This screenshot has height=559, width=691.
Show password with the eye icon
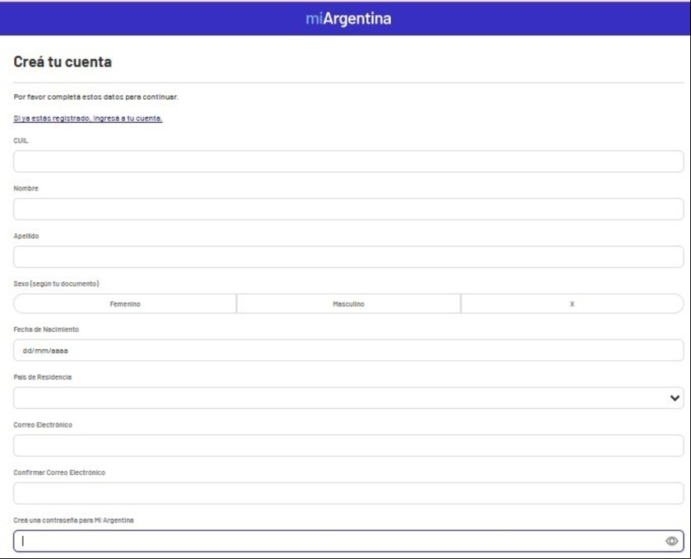(x=672, y=541)
